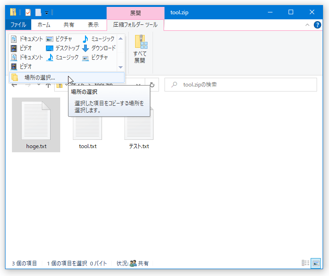Switch to the 展開 contextual tab

click(x=136, y=13)
